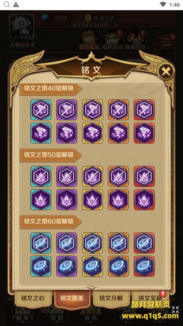Tap the yellow unslashed swirl rune, 60层
Viewport: 183px width, 326px height.
click(x=92, y=266)
